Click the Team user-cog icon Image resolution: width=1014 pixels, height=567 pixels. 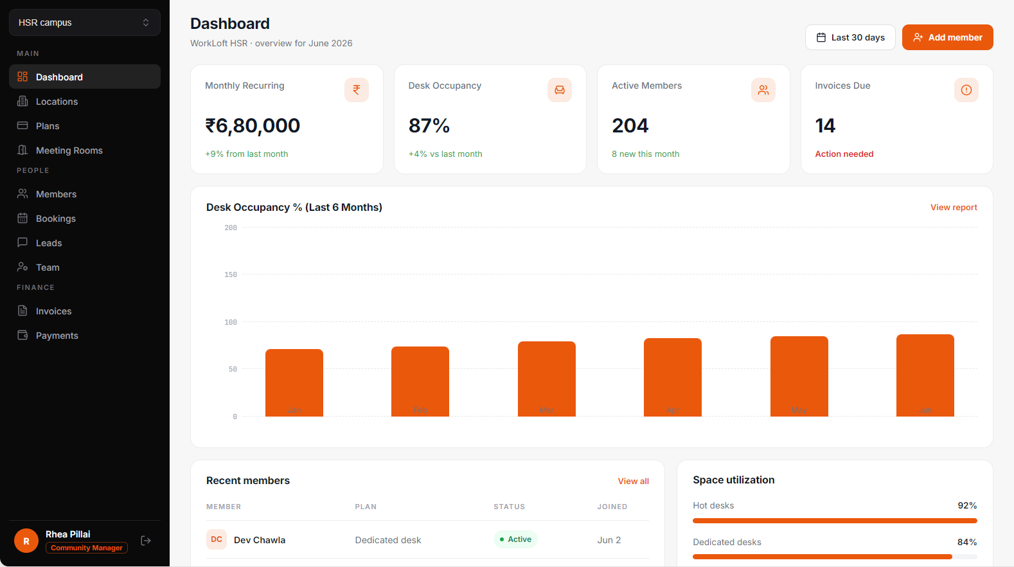coord(22,267)
